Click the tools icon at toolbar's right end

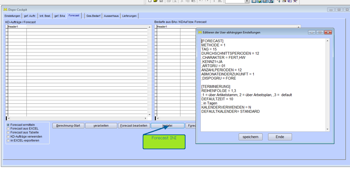(295, 1)
